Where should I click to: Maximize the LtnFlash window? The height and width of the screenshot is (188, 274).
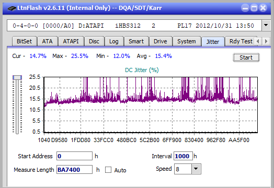[x=254, y=8]
